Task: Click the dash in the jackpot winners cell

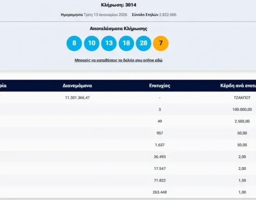Action: click(x=160, y=97)
